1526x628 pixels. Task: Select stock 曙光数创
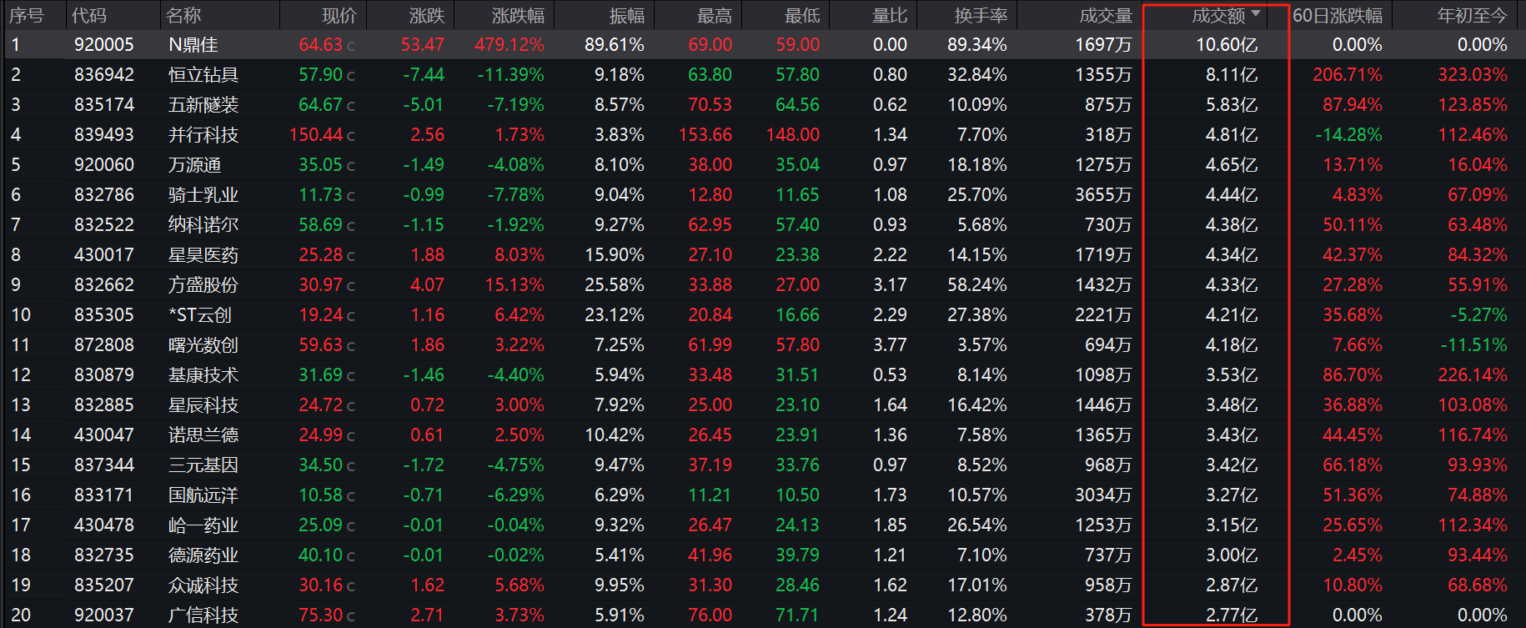(x=203, y=345)
